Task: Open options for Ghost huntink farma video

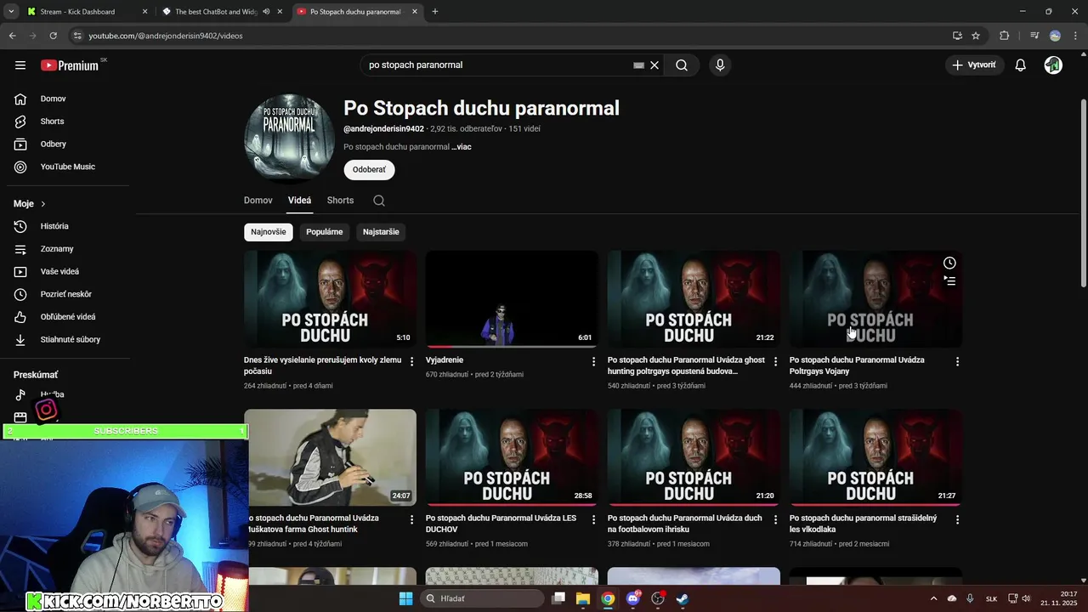Action: tap(412, 519)
